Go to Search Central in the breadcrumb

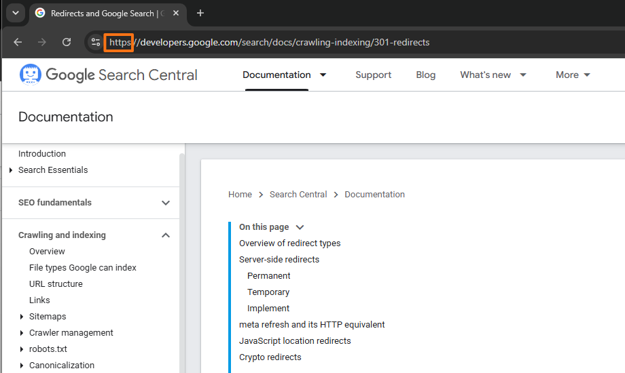pos(298,195)
